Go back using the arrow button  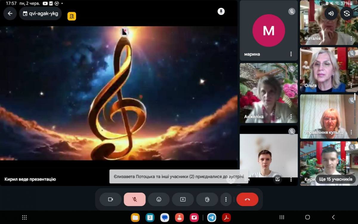[x=10, y=13]
